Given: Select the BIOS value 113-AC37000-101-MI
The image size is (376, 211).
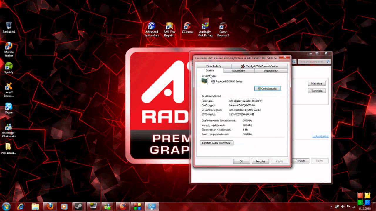Looking at the screenshot, I should [x=241, y=114].
